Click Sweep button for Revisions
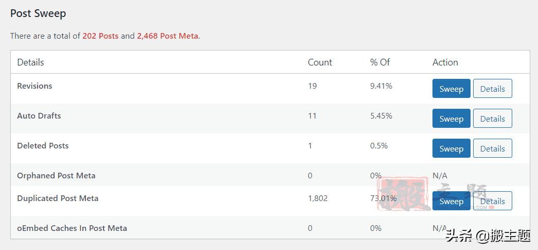 [x=451, y=89]
